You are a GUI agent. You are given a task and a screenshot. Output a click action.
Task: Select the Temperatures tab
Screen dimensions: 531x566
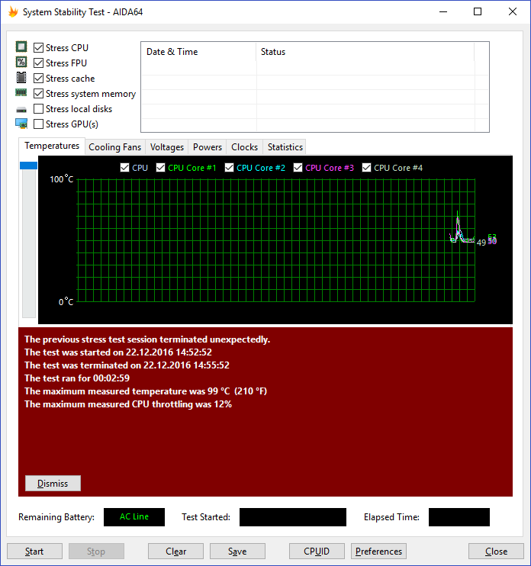(x=52, y=146)
